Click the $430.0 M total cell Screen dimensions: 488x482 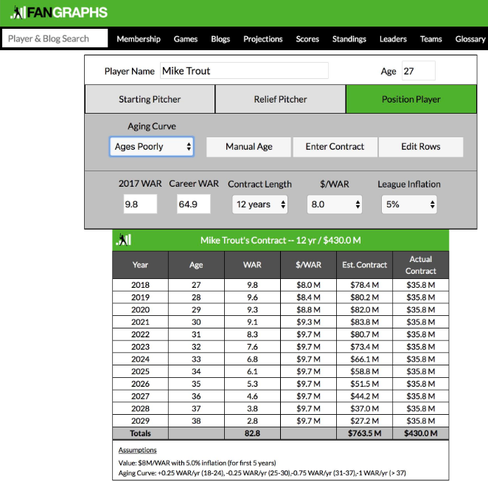pyautogui.click(x=421, y=433)
